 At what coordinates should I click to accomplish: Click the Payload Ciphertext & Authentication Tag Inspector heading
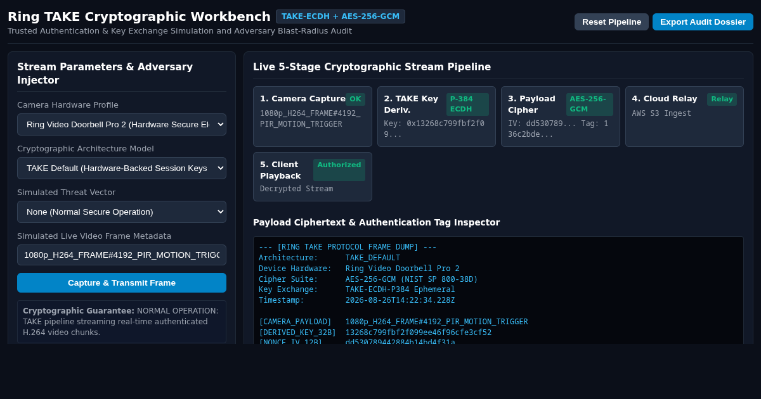tap(376, 222)
